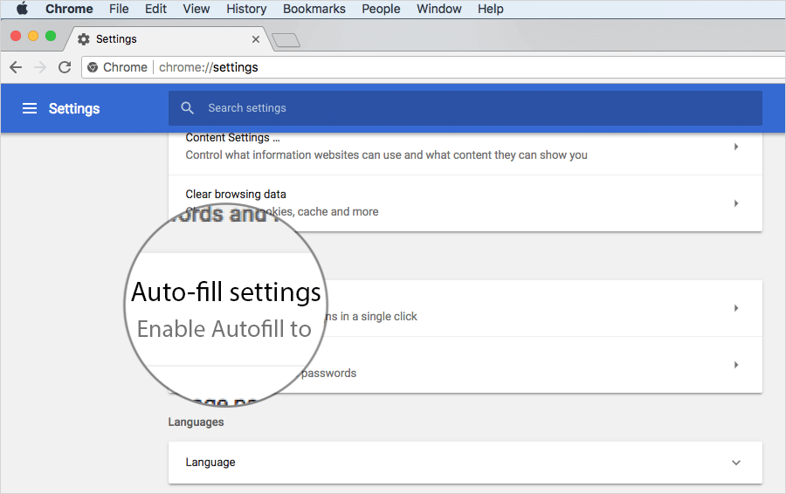Viewport: 786px width, 494px height.
Task: Open the View menu
Action: coord(196,9)
